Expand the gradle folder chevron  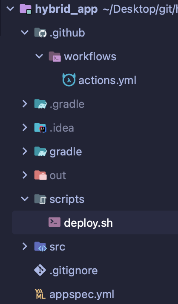(25, 152)
